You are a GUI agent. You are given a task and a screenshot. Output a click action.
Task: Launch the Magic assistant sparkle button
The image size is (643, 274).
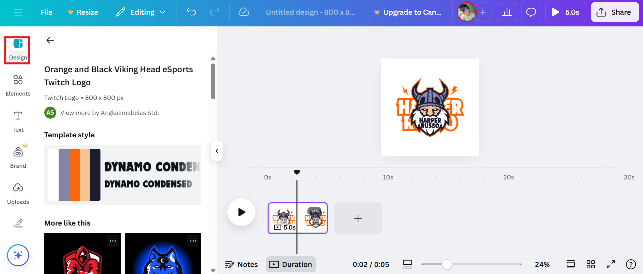click(x=18, y=255)
